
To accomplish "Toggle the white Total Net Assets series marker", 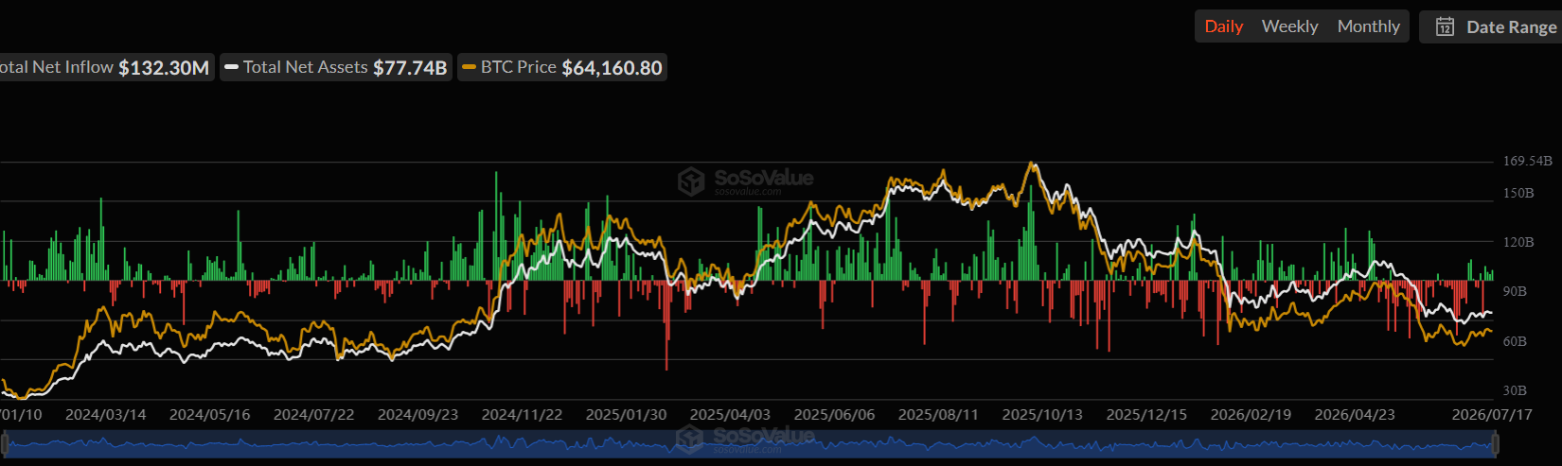I will pos(231,67).
